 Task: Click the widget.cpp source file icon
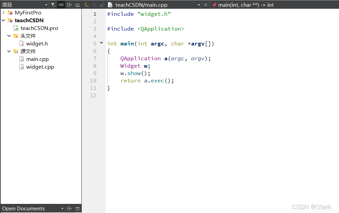click(x=22, y=67)
